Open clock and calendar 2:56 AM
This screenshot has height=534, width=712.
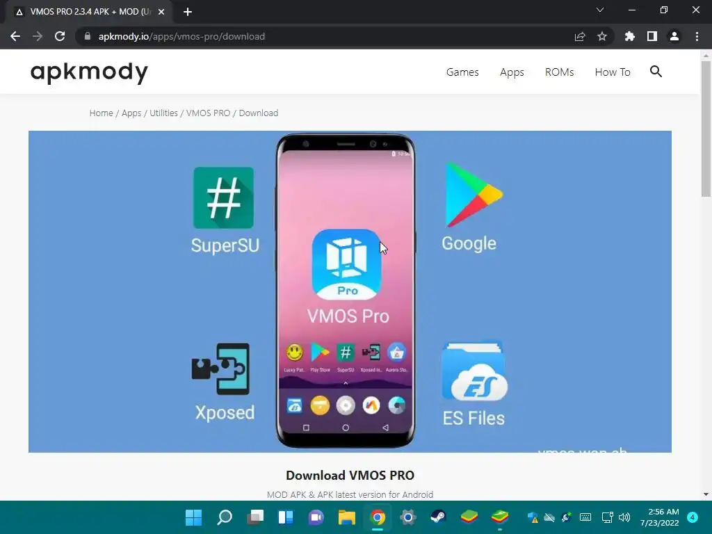659,517
